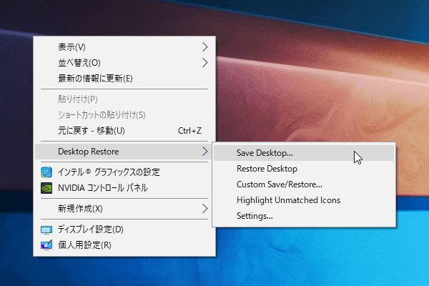Open the 新規作成(X) menu entry
The height and width of the screenshot is (286, 429).
point(124,209)
